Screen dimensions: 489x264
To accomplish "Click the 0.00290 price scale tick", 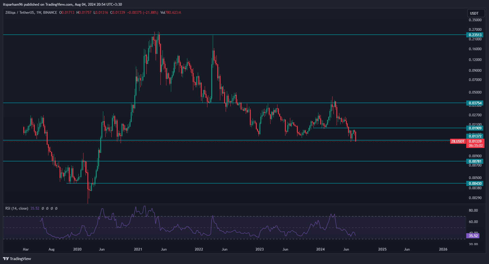I will pos(475,198).
